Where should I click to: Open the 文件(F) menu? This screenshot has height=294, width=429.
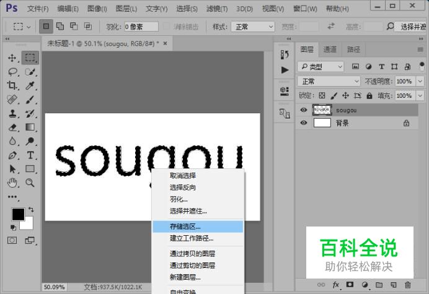[38, 9]
